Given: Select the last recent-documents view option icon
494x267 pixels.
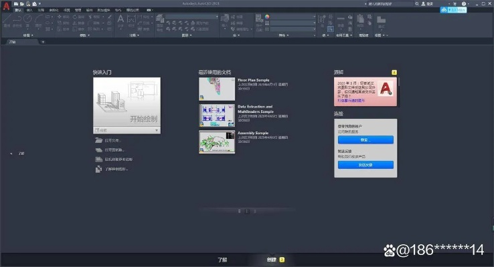Looking at the screenshot, I should coord(255,212).
